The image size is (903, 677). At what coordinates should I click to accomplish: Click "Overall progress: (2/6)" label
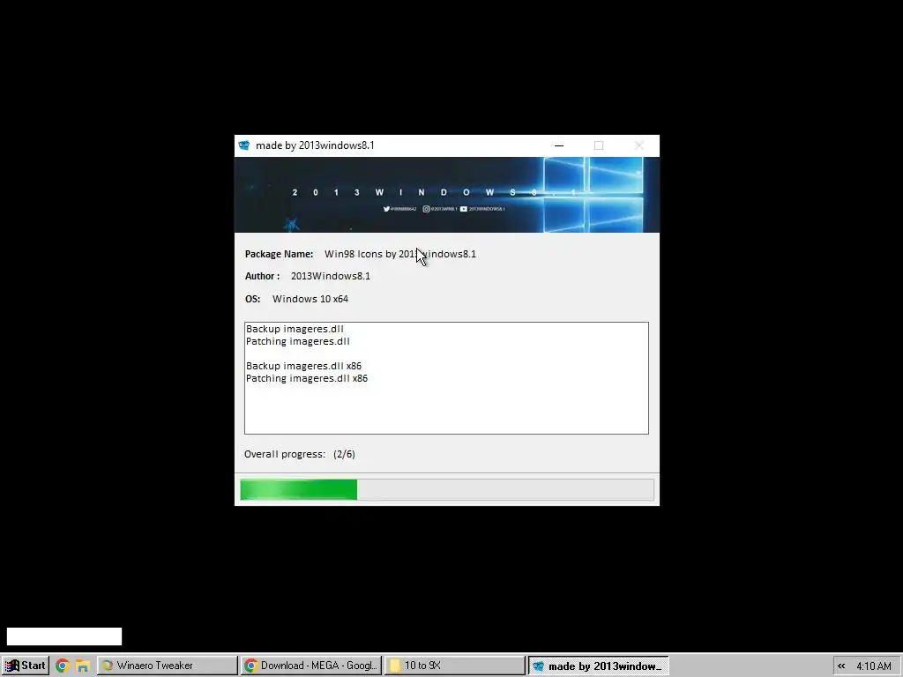tap(300, 454)
